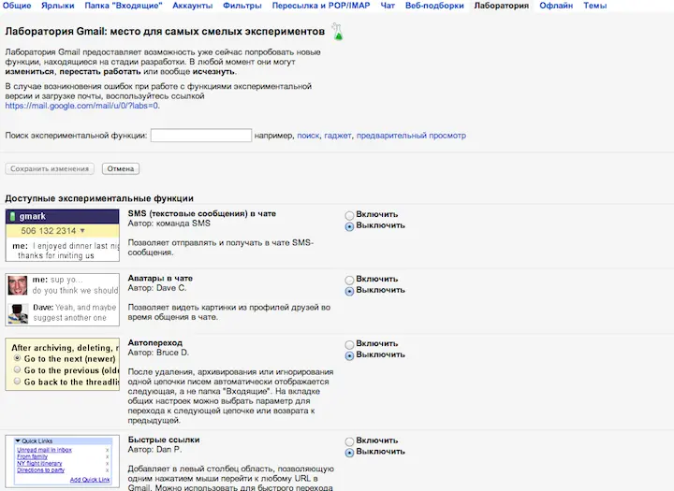Click the Быстрые ссылки title
The image size is (674, 491).
pos(164,440)
